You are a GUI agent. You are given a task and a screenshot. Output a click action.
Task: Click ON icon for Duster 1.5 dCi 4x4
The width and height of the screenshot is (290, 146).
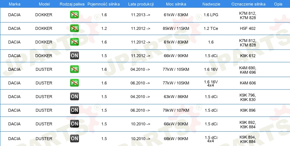click(x=74, y=139)
